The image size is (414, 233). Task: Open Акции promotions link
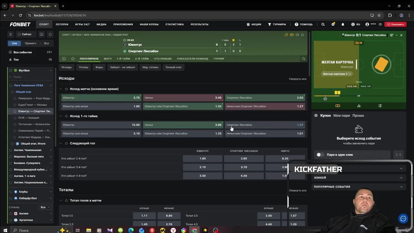(x=254, y=24)
